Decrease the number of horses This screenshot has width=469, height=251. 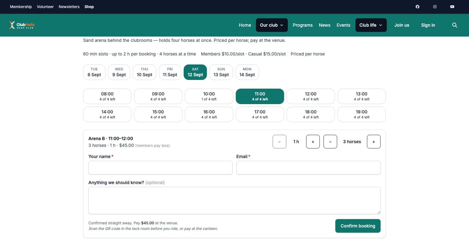(x=330, y=142)
